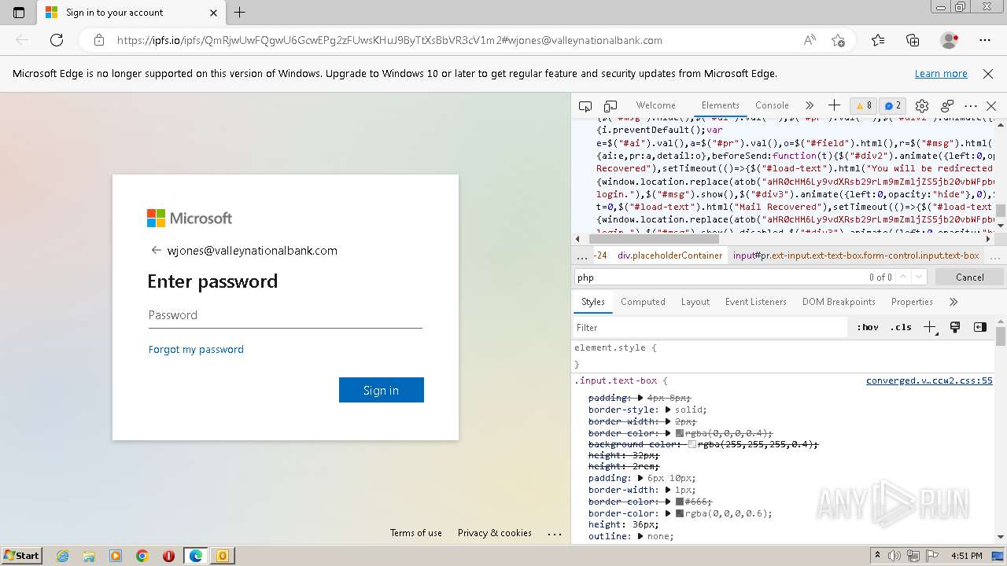Open Chrome from the taskbar
This screenshot has width=1007, height=566.
[x=142, y=556]
